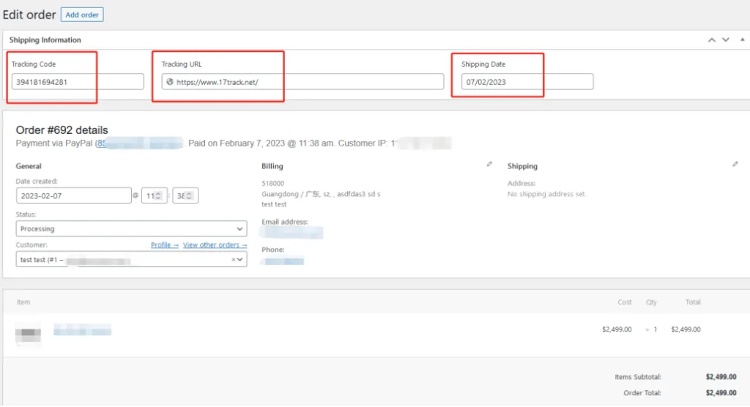Image resolution: width=750 pixels, height=407 pixels.
Task: Follow the View other orders link
Action: point(215,245)
